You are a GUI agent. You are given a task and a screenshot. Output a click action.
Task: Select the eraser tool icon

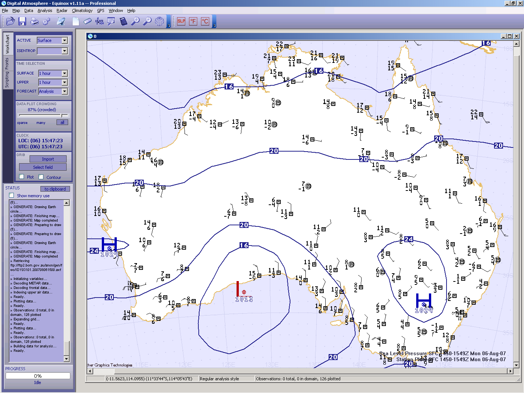coord(88,21)
